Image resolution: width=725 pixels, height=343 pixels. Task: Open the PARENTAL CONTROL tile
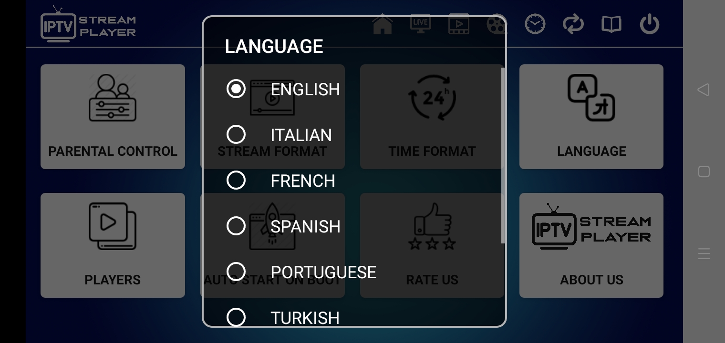(x=113, y=117)
